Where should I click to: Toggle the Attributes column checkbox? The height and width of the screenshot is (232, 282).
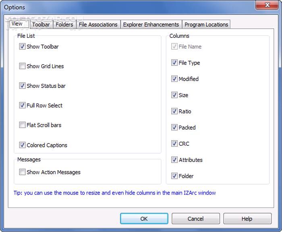[174, 160]
